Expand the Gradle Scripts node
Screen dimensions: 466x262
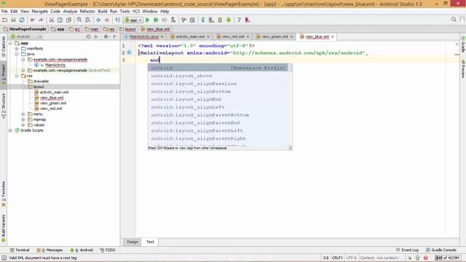[10, 130]
